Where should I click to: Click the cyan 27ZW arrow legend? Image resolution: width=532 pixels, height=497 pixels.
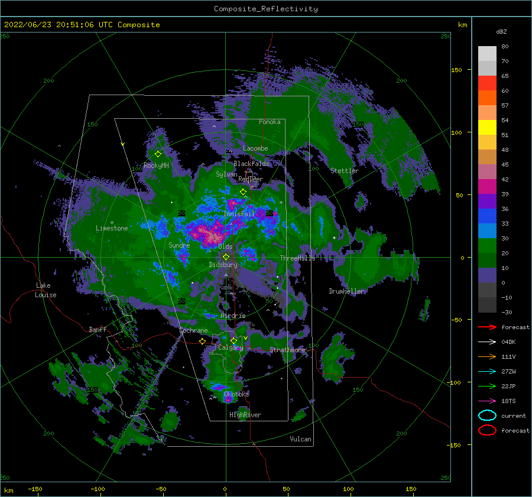click(x=487, y=372)
